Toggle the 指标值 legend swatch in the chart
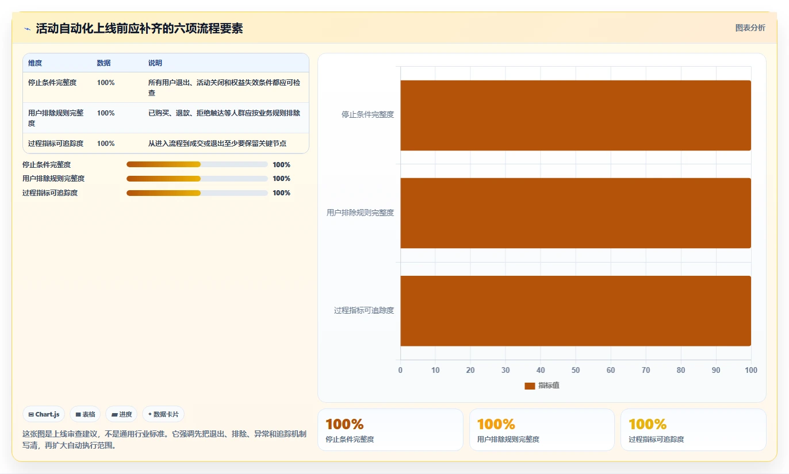Image resolution: width=789 pixels, height=474 pixels. 530,386
